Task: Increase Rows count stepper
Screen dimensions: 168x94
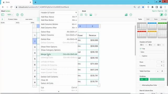Action: pyautogui.click(x=164, y=61)
